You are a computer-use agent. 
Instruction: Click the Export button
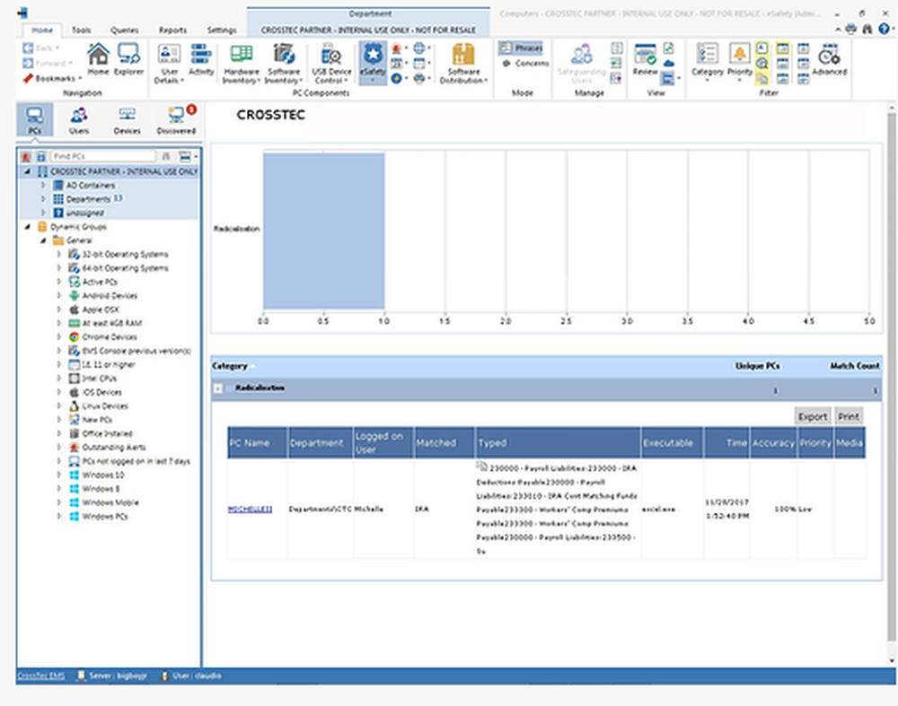pyautogui.click(x=812, y=416)
